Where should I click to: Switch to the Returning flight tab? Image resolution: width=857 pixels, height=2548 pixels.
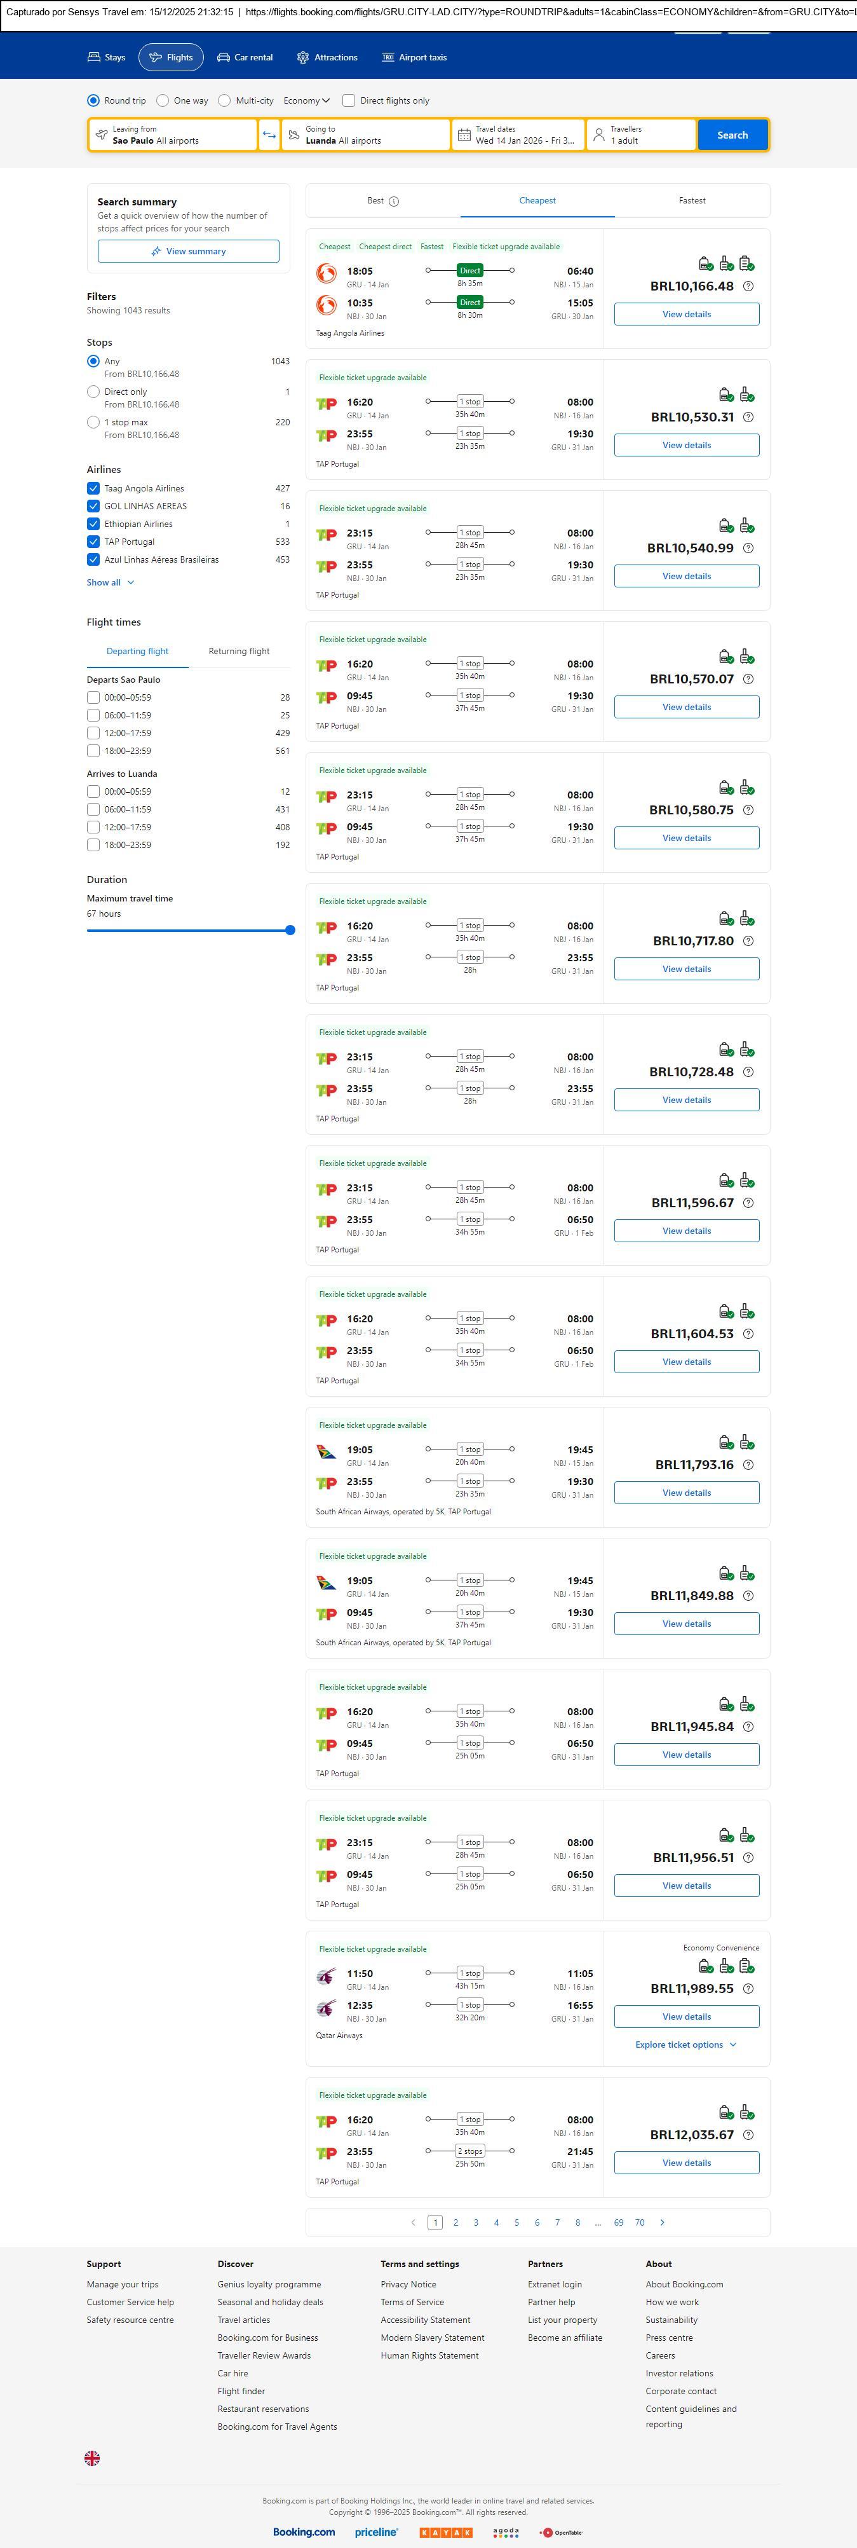click(238, 652)
